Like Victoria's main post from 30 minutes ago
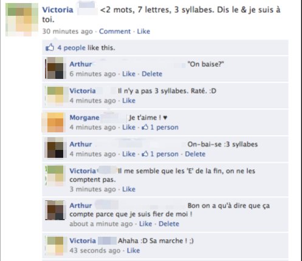This screenshot has width=302, height=261. click(x=143, y=32)
